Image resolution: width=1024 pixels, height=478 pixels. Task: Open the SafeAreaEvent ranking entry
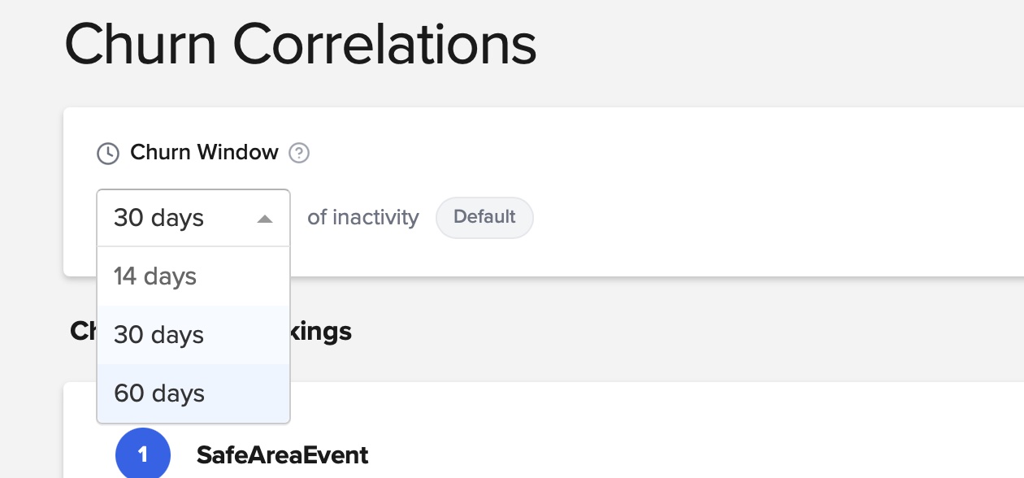coord(282,454)
